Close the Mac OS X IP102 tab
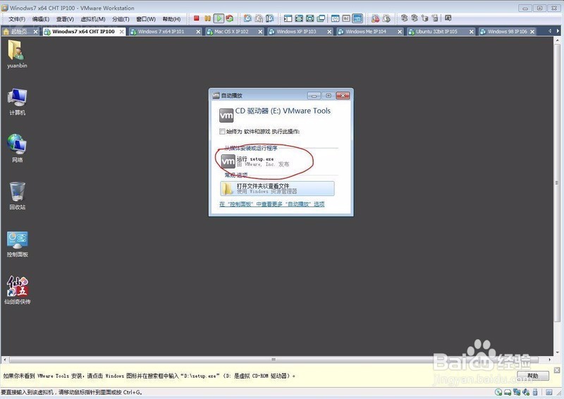 tap(260, 32)
